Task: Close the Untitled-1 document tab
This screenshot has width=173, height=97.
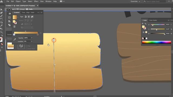Action: [38, 6]
